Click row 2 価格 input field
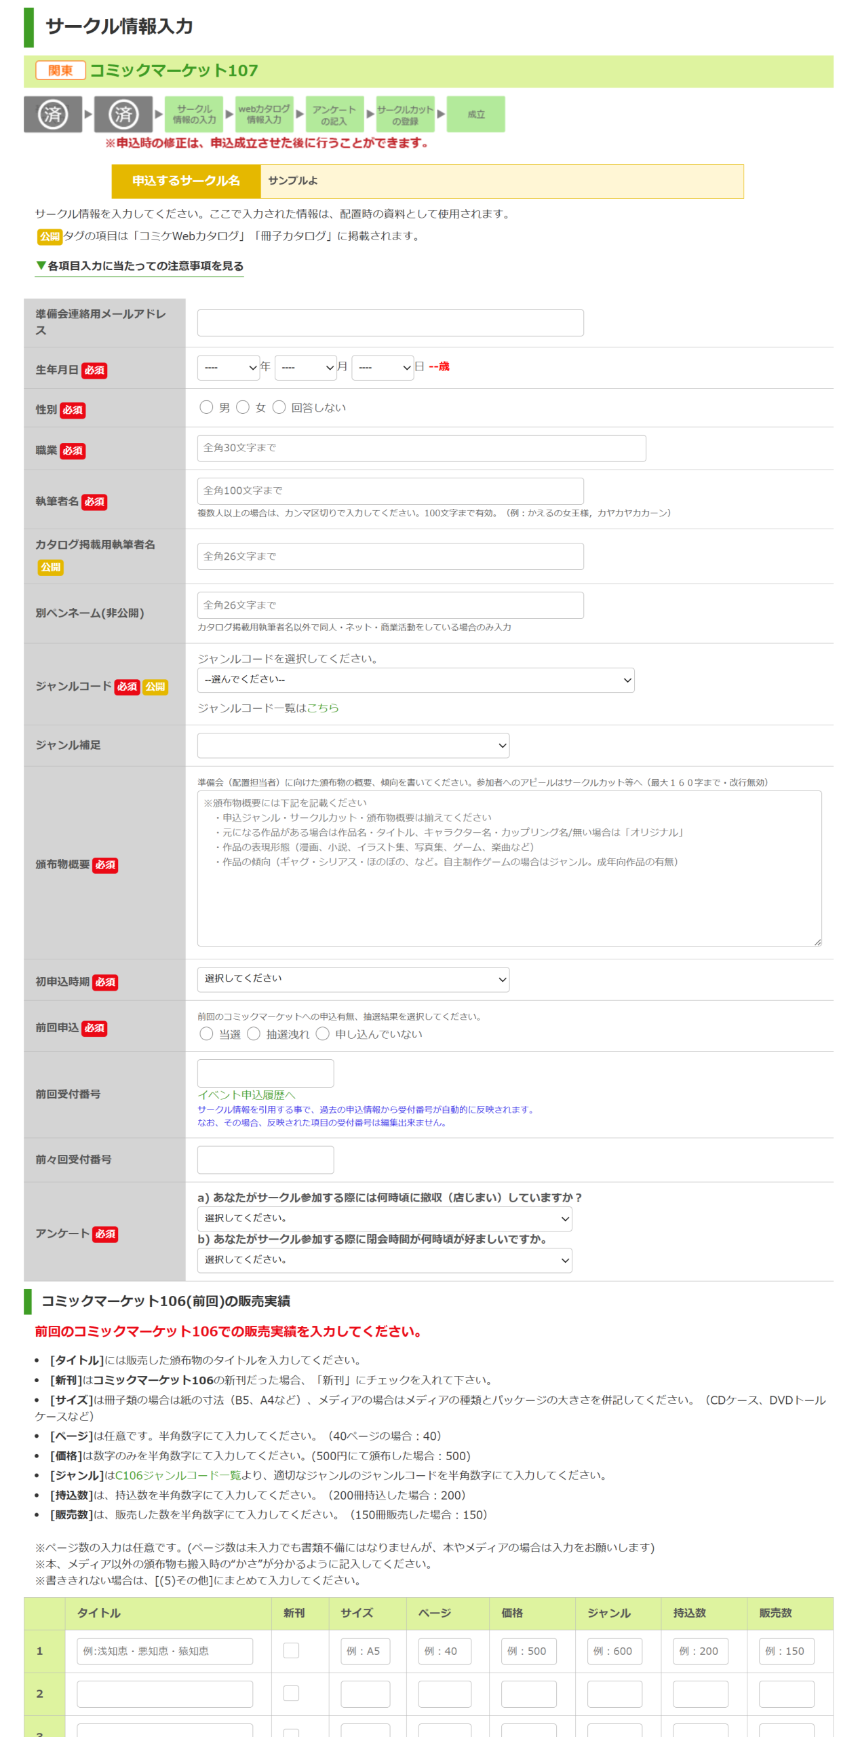Viewport: 860px width, 1737px height. pyautogui.click(x=529, y=1694)
